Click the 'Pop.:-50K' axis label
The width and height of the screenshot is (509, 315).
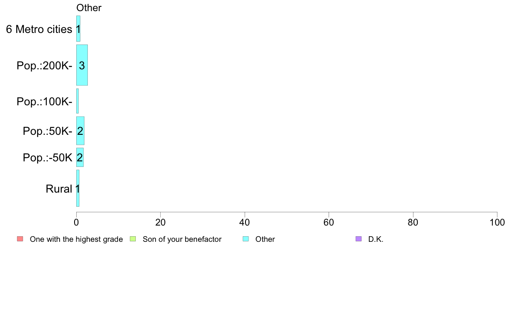point(48,157)
